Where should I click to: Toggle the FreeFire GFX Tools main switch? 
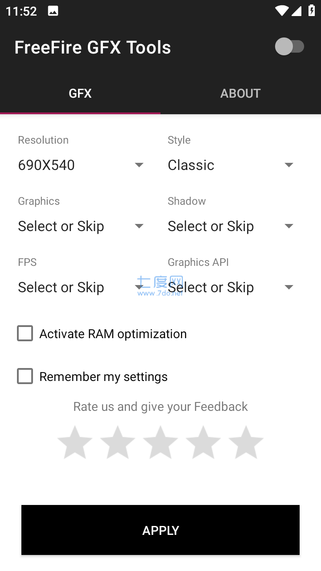click(290, 47)
